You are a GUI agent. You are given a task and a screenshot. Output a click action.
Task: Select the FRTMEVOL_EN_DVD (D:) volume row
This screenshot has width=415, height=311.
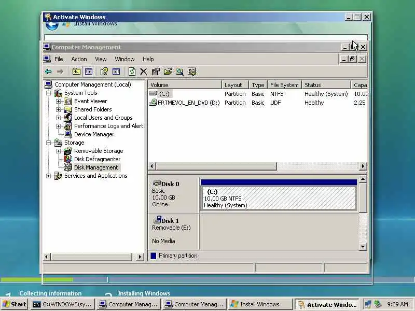pyautogui.click(x=258, y=103)
